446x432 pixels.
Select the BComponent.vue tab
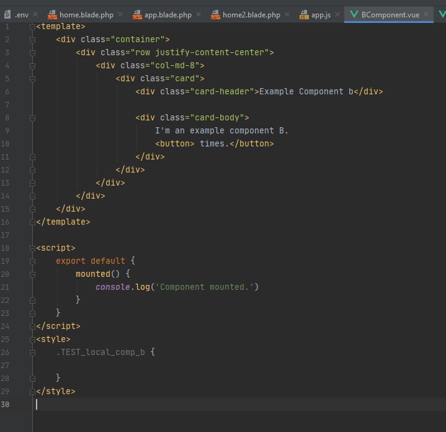(x=390, y=15)
